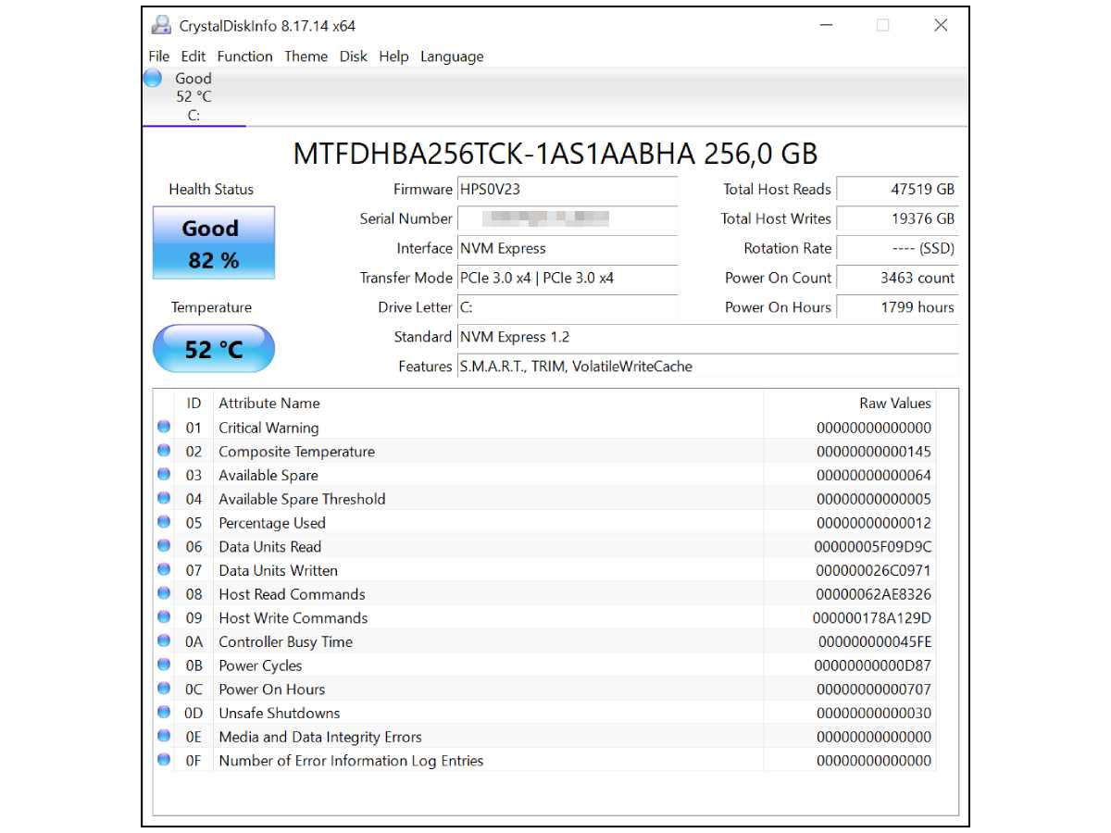Click the status orb for Media and Data Integrity Errors

pyautogui.click(x=164, y=736)
